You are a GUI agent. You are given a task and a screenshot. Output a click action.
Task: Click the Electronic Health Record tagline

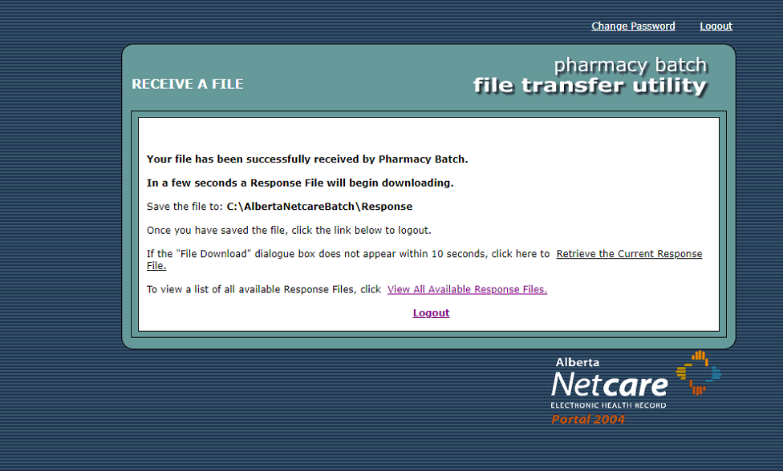608,405
